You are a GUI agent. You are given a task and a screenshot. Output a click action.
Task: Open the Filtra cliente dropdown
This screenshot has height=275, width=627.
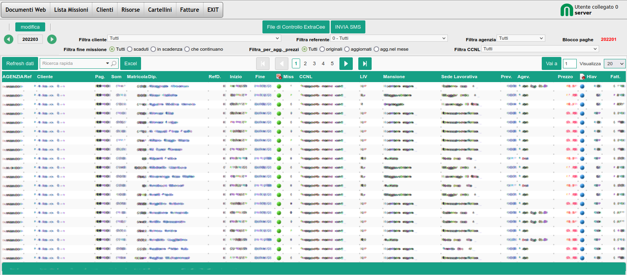(x=194, y=38)
